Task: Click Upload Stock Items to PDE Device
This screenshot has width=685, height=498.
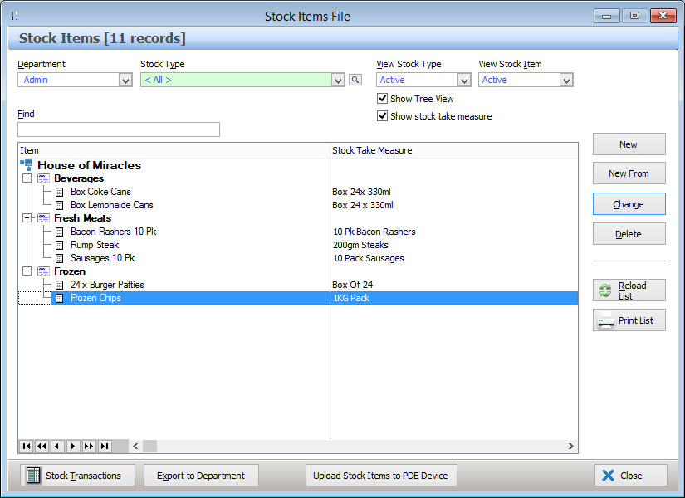Action: click(380, 476)
